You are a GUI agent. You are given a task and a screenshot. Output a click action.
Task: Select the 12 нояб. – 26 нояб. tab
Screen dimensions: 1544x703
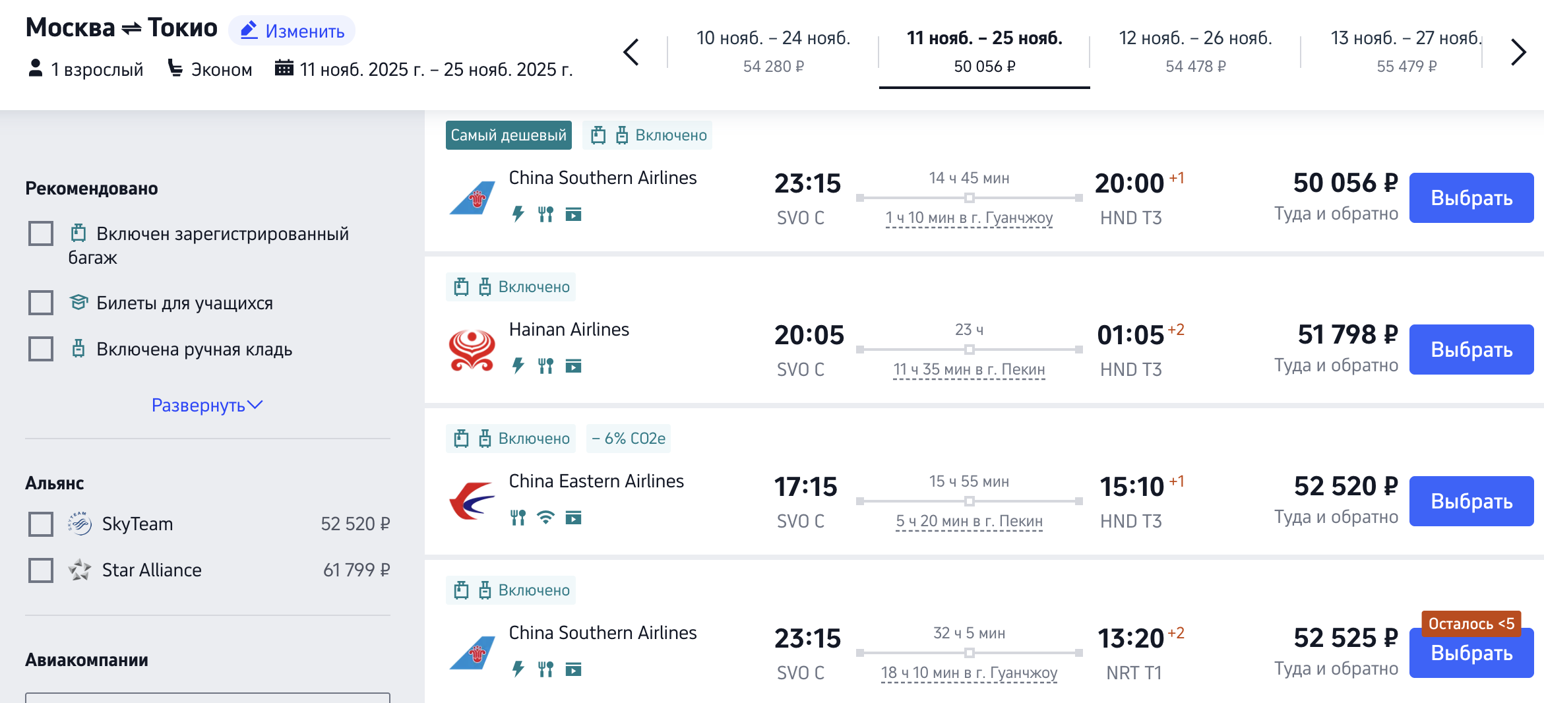[x=1195, y=51]
